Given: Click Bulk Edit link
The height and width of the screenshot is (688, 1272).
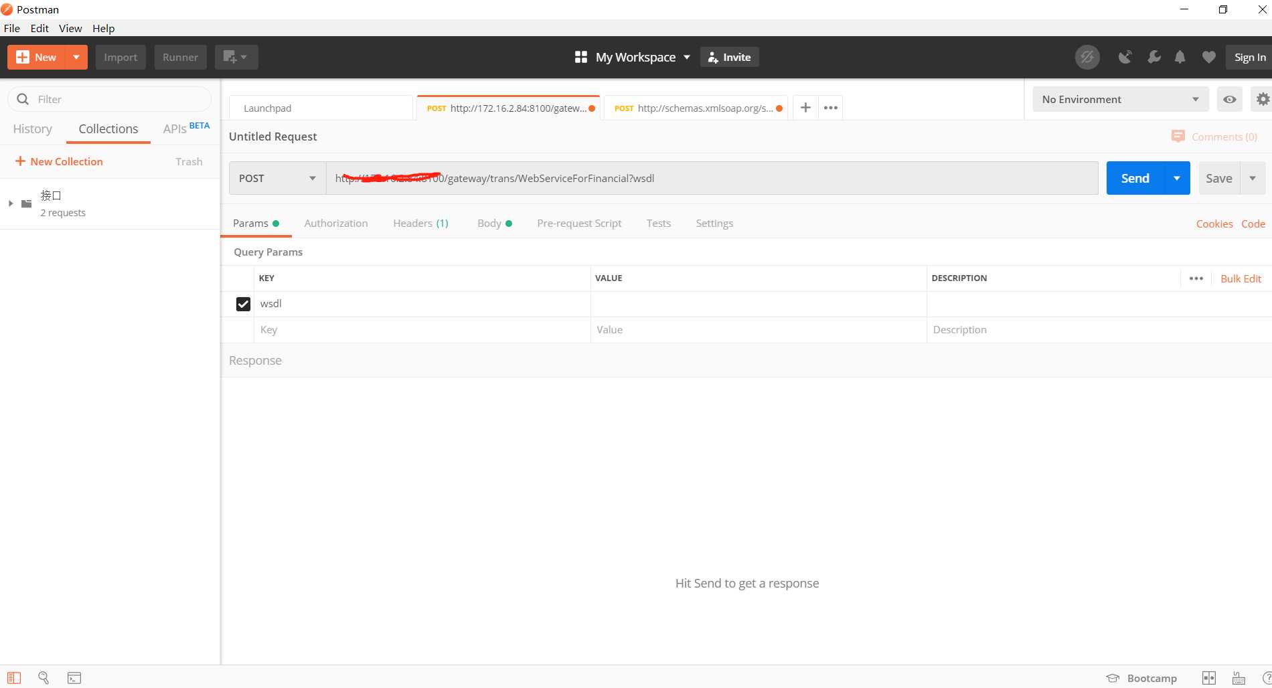Looking at the screenshot, I should point(1241,278).
